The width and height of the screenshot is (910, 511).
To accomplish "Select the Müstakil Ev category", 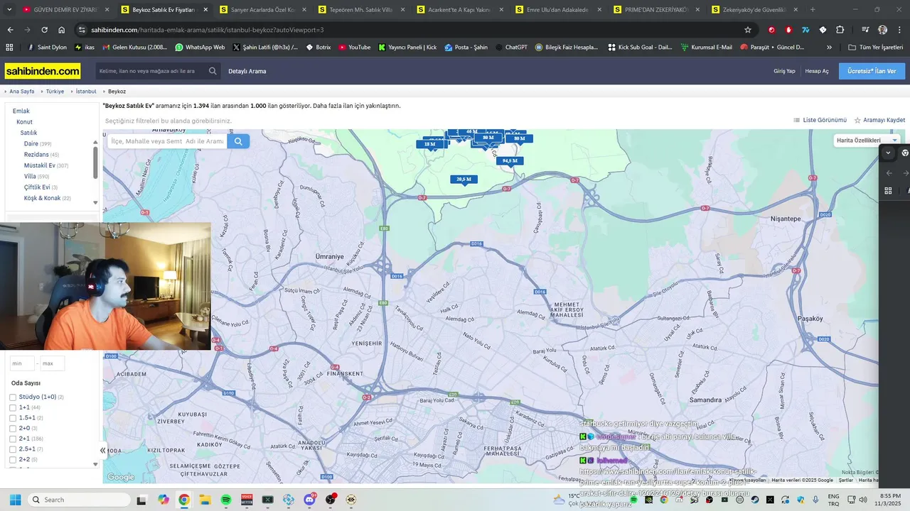I will tap(39, 165).
